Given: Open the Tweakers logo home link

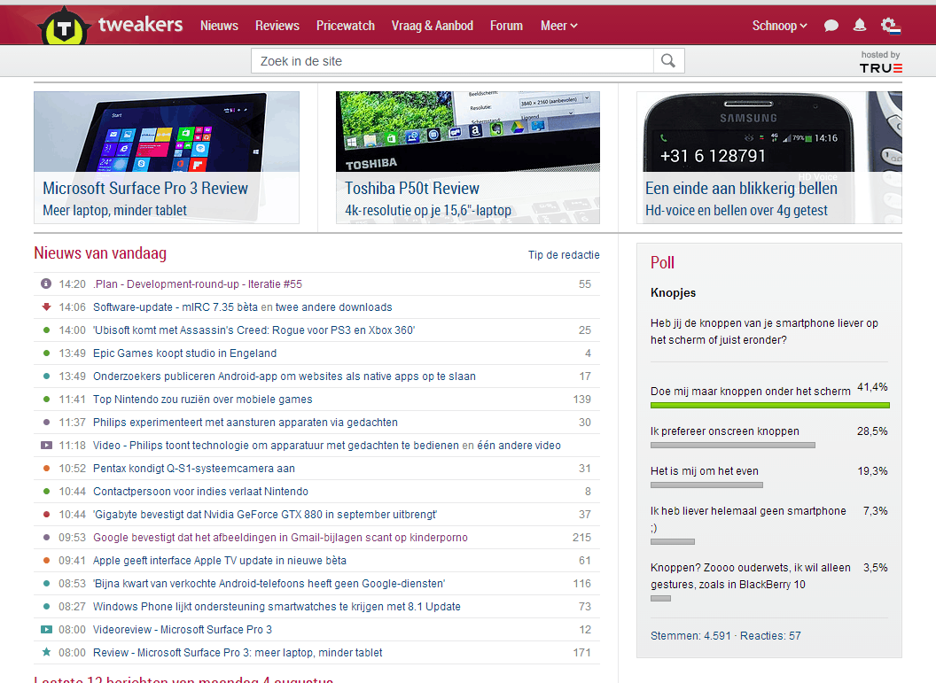Looking at the screenshot, I should tap(111, 25).
